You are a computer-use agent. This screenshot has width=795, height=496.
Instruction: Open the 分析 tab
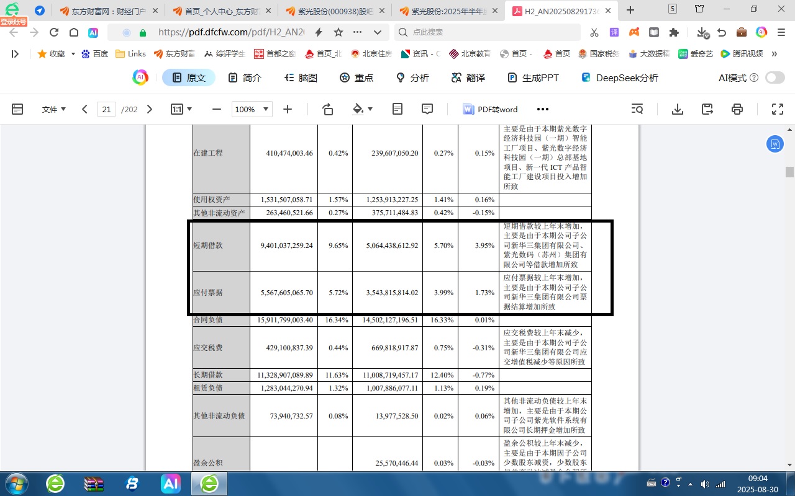pyautogui.click(x=412, y=77)
